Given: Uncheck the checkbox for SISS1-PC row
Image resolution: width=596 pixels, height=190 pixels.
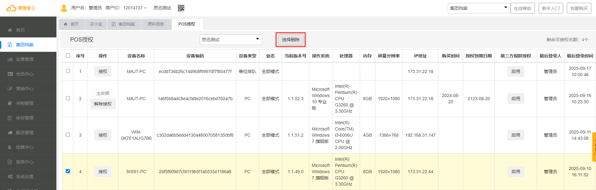Looking at the screenshot, I should pos(68,171).
